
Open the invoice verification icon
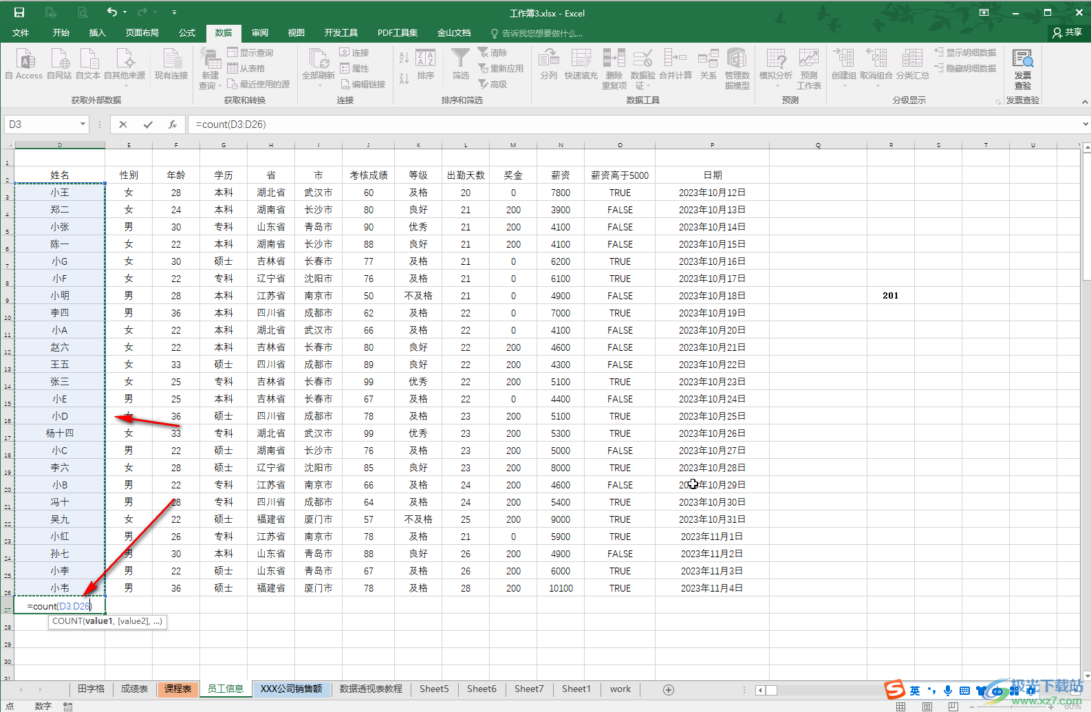click(1023, 59)
